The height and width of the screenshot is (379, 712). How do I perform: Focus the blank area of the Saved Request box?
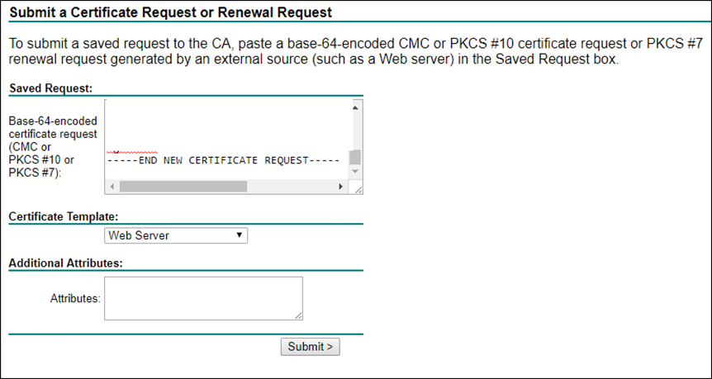227,125
